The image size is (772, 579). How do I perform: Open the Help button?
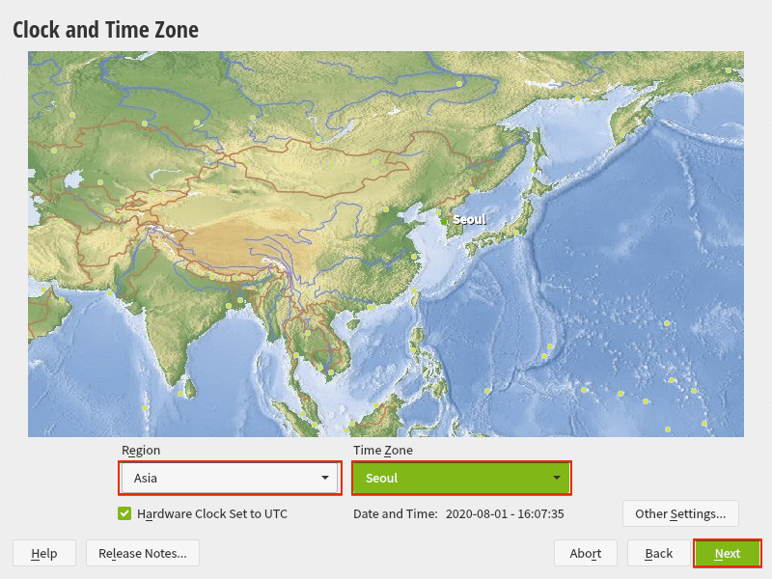coord(44,553)
